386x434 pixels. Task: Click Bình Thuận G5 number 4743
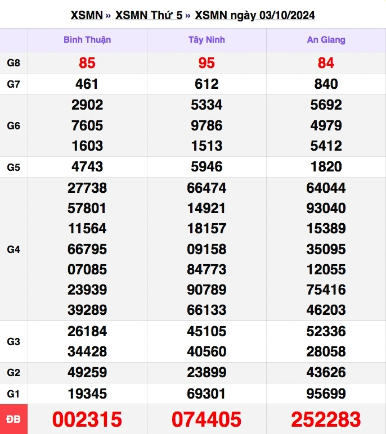(x=87, y=166)
